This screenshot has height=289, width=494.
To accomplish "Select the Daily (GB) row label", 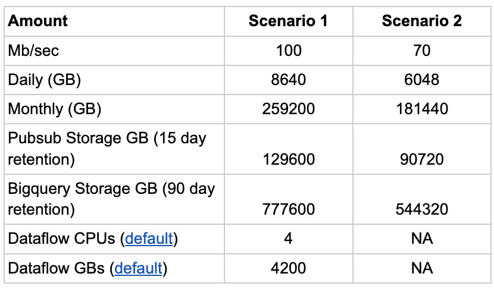I will pos(44,80).
